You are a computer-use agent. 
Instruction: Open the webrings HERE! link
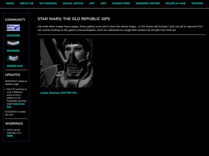tap(10, 136)
